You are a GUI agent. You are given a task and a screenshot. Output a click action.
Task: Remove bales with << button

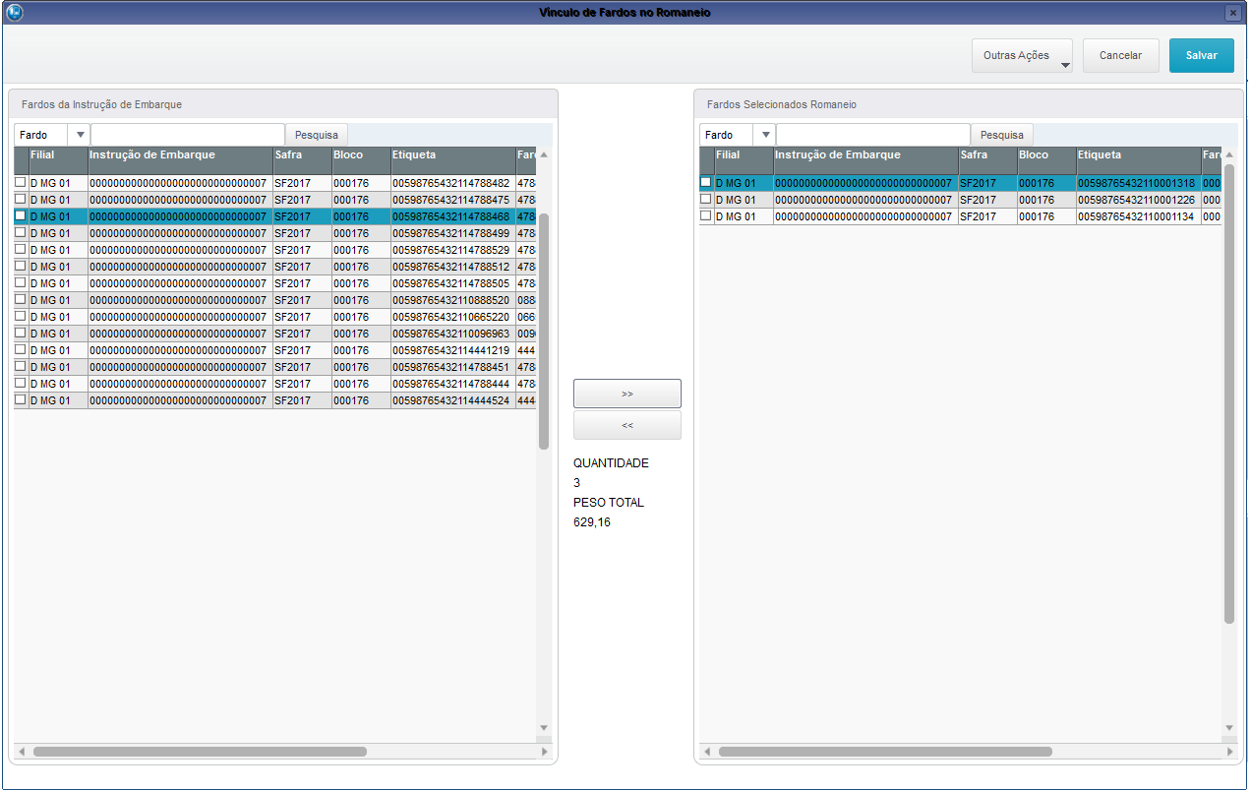pos(627,425)
